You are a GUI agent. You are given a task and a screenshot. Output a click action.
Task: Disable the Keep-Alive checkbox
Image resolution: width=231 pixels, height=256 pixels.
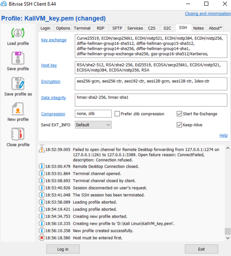(179, 125)
